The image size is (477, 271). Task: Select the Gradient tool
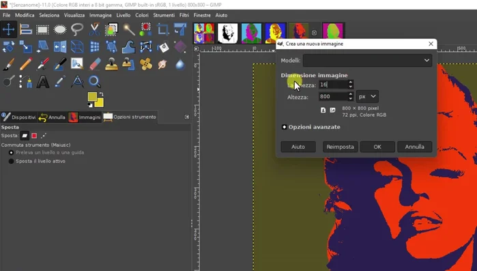click(180, 47)
